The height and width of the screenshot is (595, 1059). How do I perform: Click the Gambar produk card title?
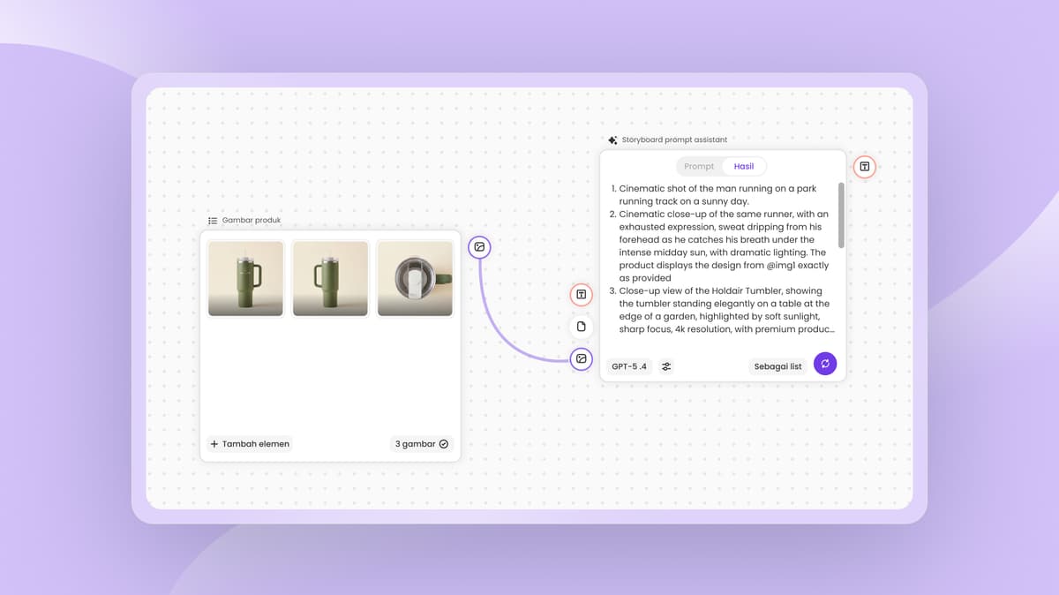tap(252, 221)
